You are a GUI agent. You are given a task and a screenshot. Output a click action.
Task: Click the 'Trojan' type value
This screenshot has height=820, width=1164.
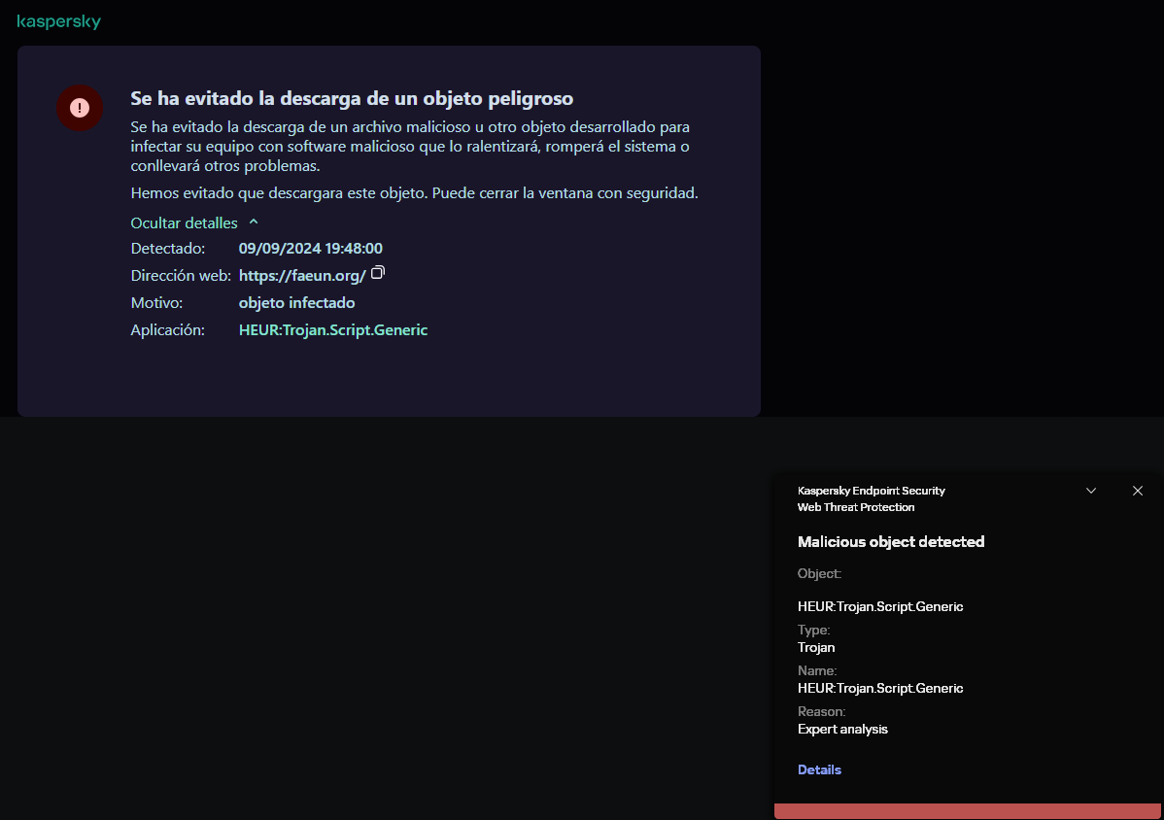point(816,647)
